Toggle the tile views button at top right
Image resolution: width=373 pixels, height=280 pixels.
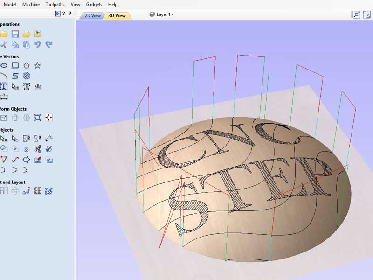click(357, 14)
